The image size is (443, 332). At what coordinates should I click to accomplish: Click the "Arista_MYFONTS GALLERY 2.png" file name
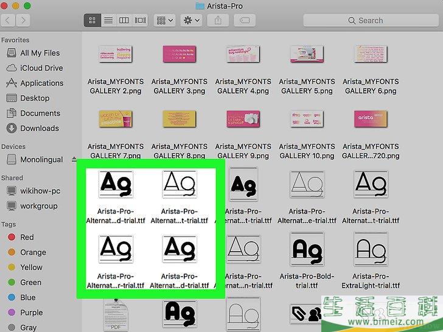pyautogui.click(x=116, y=86)
